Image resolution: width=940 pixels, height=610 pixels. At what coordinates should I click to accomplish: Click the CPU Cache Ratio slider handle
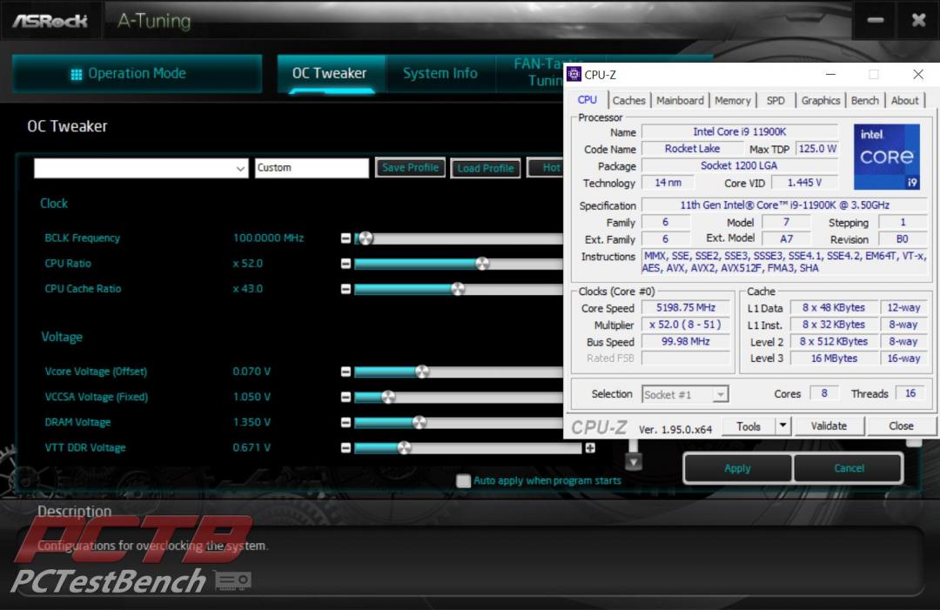458,289
